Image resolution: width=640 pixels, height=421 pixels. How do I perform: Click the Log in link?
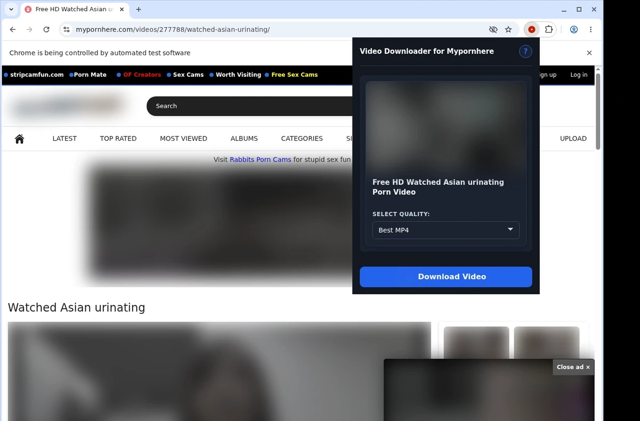pyautogui.click(x=579, y=75)
